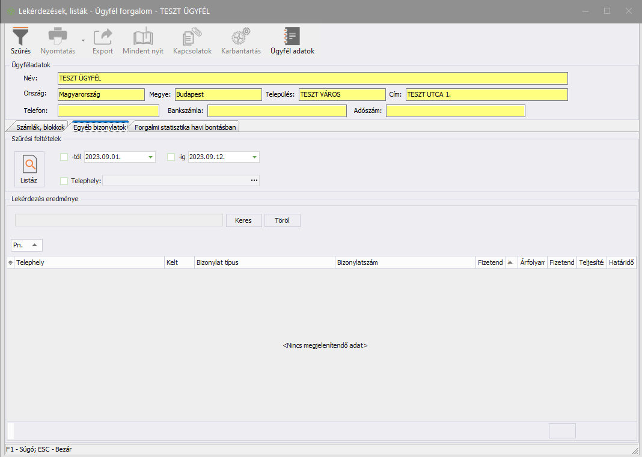
Task: Open Karbantartás gears icon
Action: (x=241, y=37)
